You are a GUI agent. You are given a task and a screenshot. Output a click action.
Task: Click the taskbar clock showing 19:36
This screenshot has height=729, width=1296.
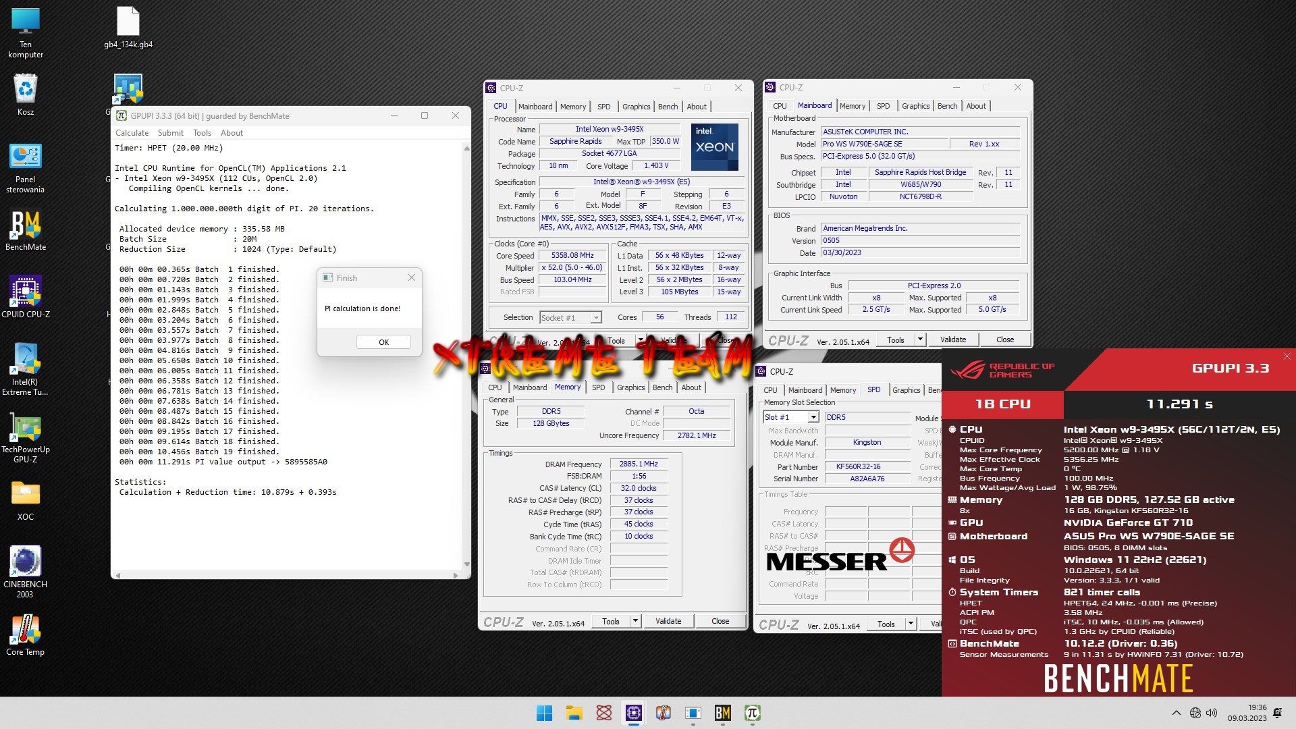tap(1247, 713)
